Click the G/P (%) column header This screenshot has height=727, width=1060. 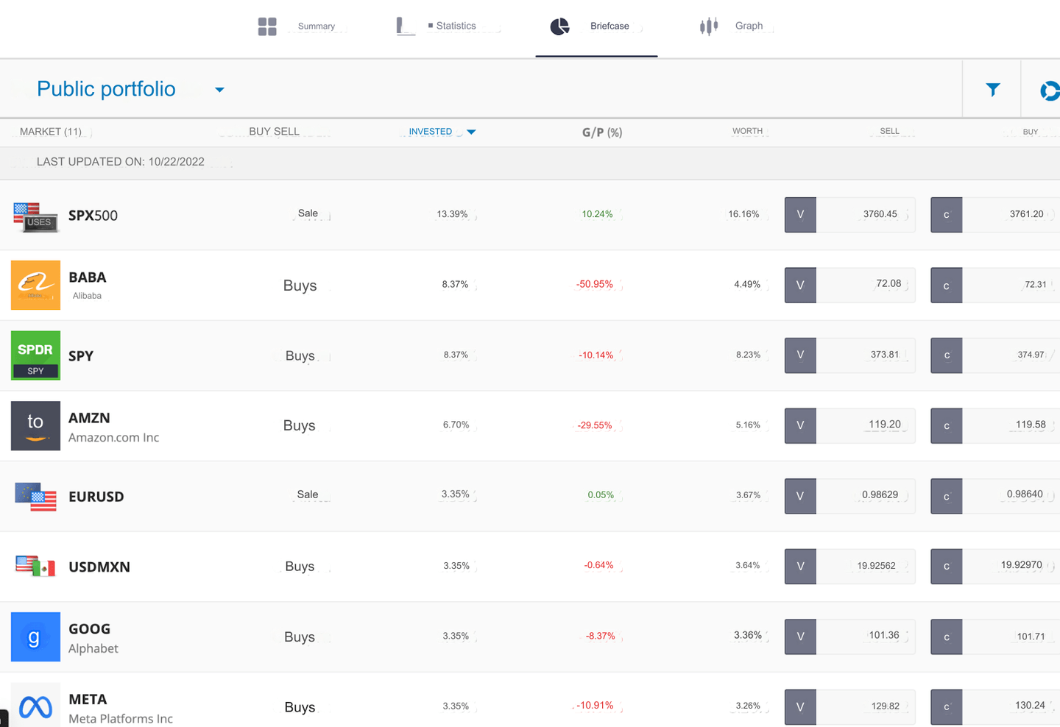pyautogui.click(x=601, y=132)
